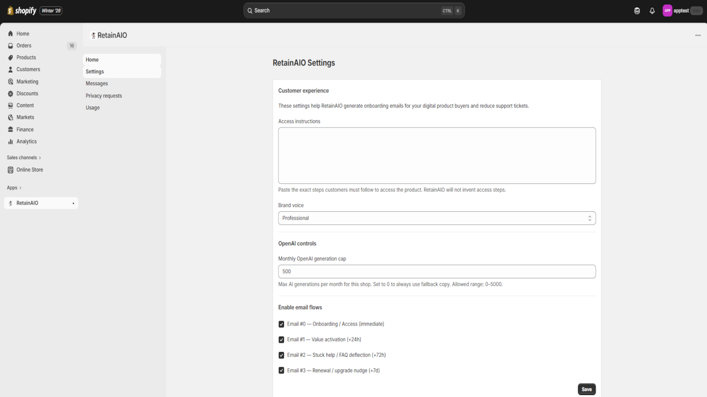The image size is (707, 397).
Task: Save the RetainAIO settings
Action: pyautogui.click(x=586, y=389)
